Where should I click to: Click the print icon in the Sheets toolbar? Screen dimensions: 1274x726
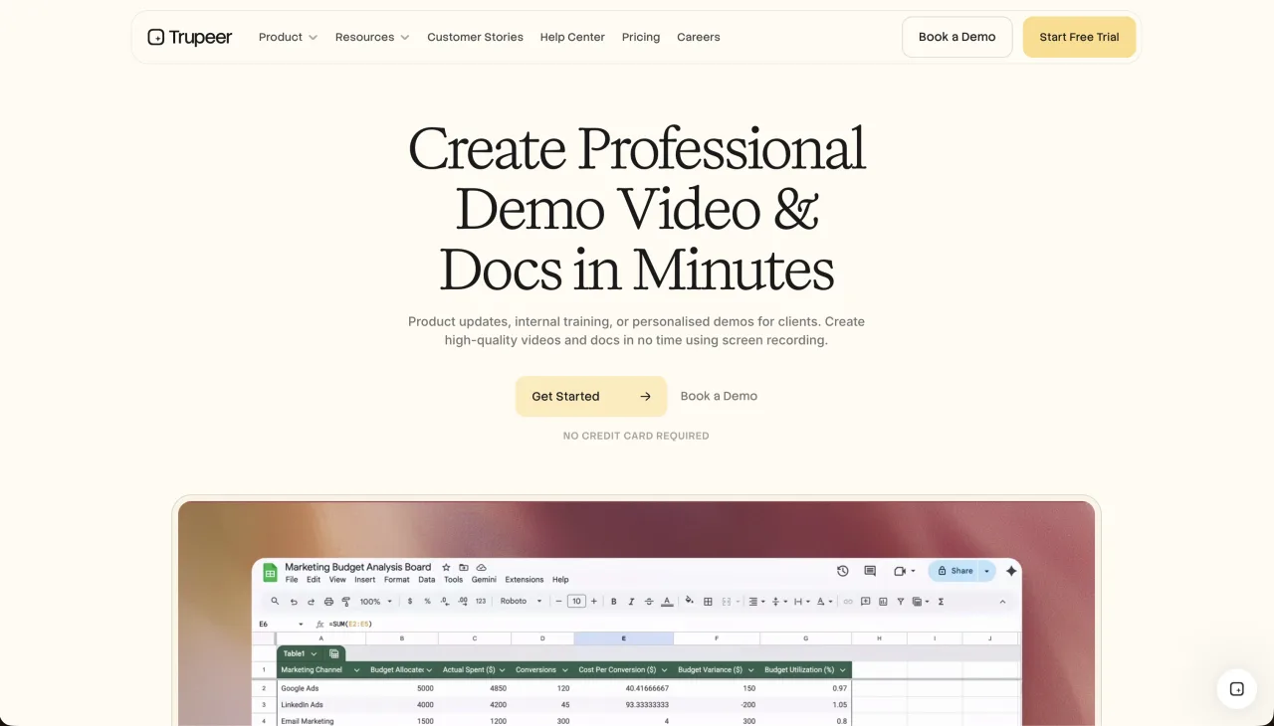pos(328,602)
